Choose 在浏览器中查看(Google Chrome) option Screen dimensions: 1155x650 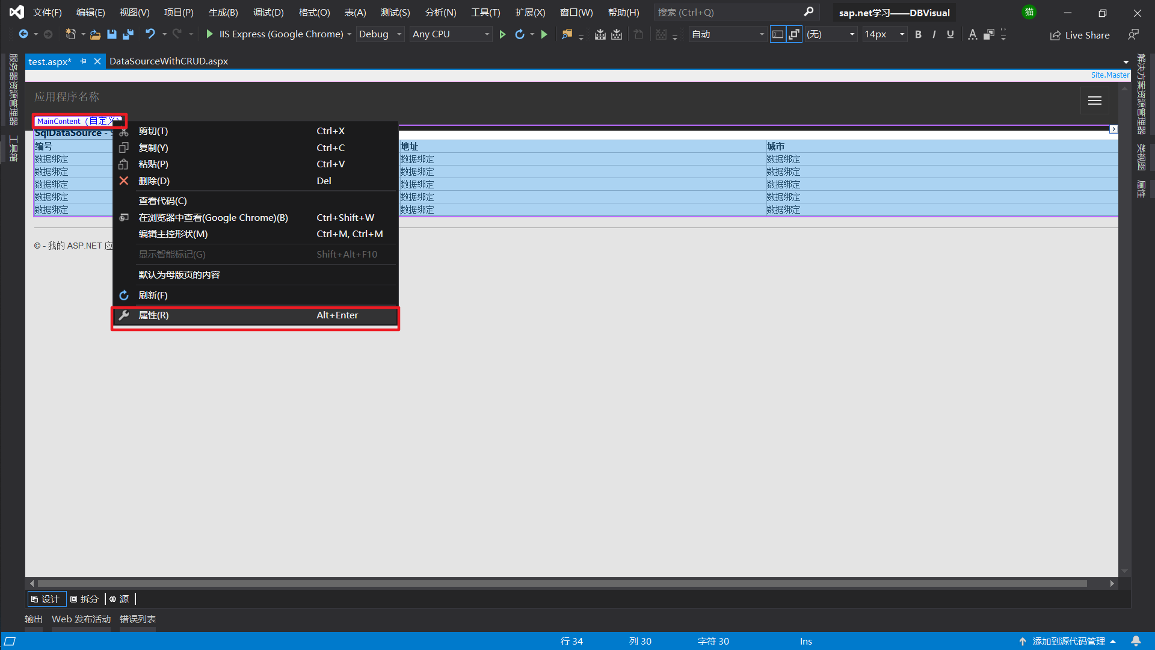(x=256, y=218)
